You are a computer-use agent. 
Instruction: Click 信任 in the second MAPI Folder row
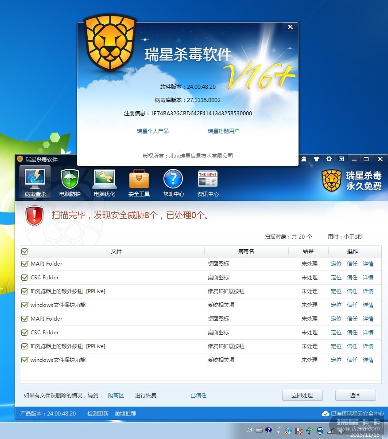pos(352,319)
